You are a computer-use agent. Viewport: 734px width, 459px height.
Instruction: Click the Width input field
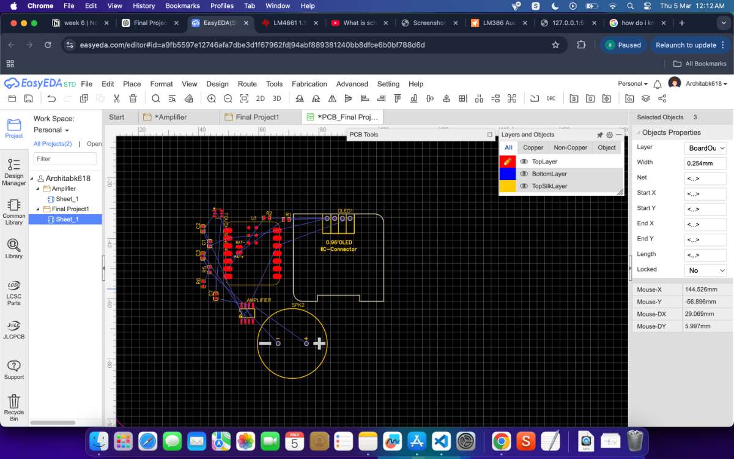click(x=705, y=163)
